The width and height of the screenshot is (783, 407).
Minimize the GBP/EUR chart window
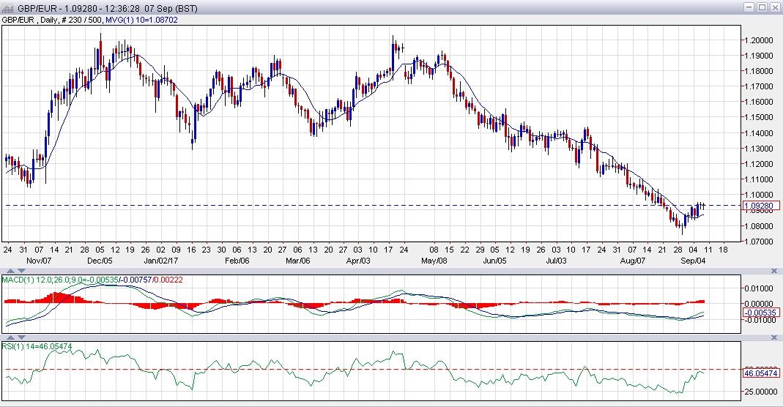pos(749,7)
